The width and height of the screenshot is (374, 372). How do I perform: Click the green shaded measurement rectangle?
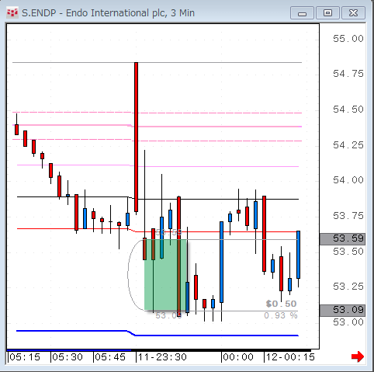165,275
